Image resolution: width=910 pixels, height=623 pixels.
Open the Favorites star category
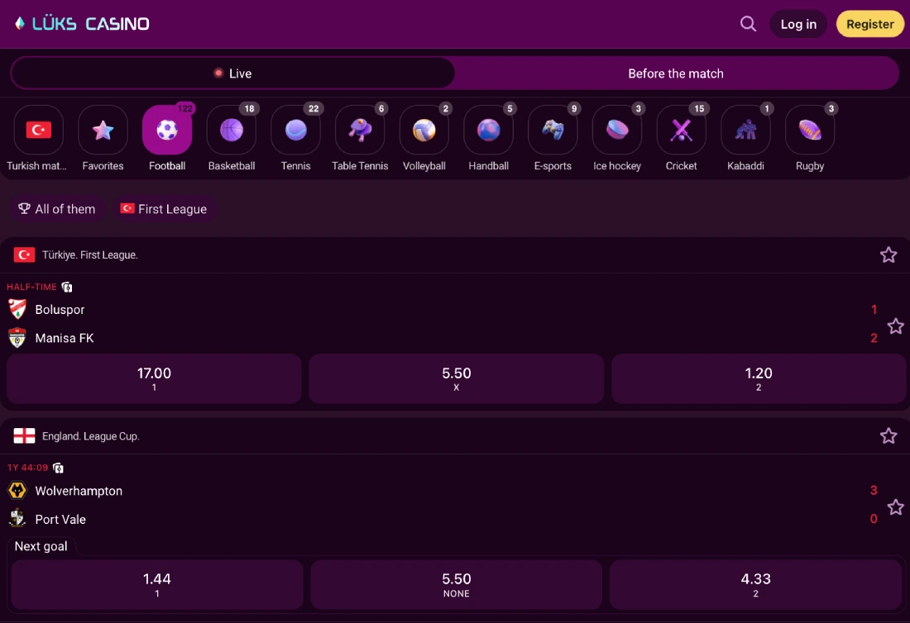[x=103, y=130]
